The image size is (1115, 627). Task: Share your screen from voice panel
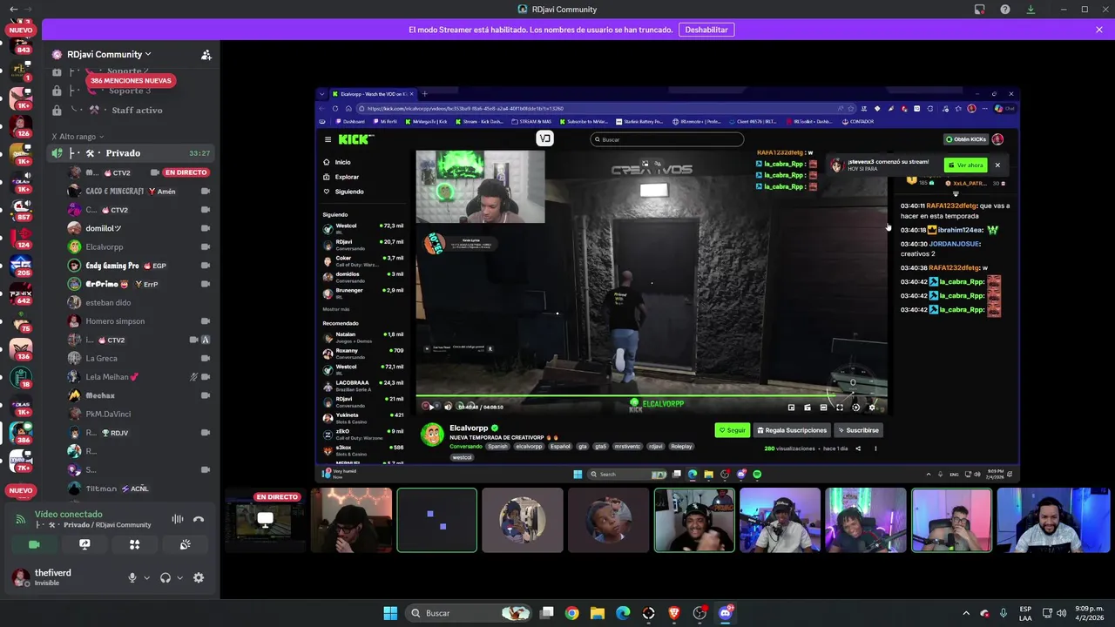84,544
